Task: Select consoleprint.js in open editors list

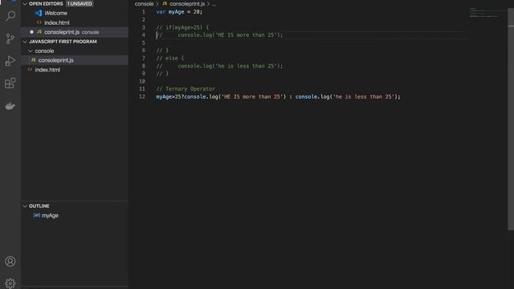Action: [x=62, y=32]
